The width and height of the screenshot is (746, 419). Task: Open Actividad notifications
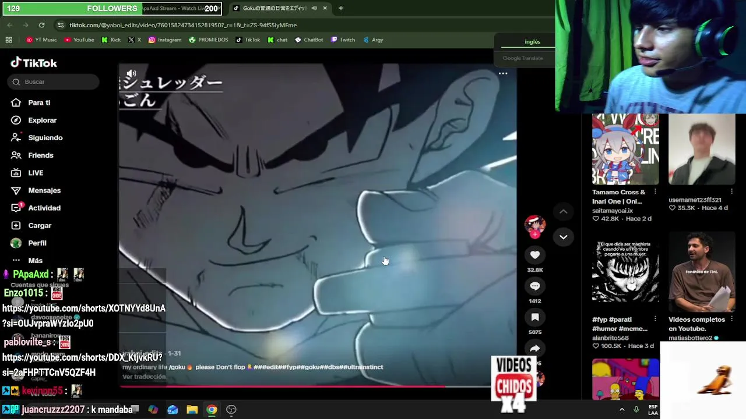[x=44, y=208]
